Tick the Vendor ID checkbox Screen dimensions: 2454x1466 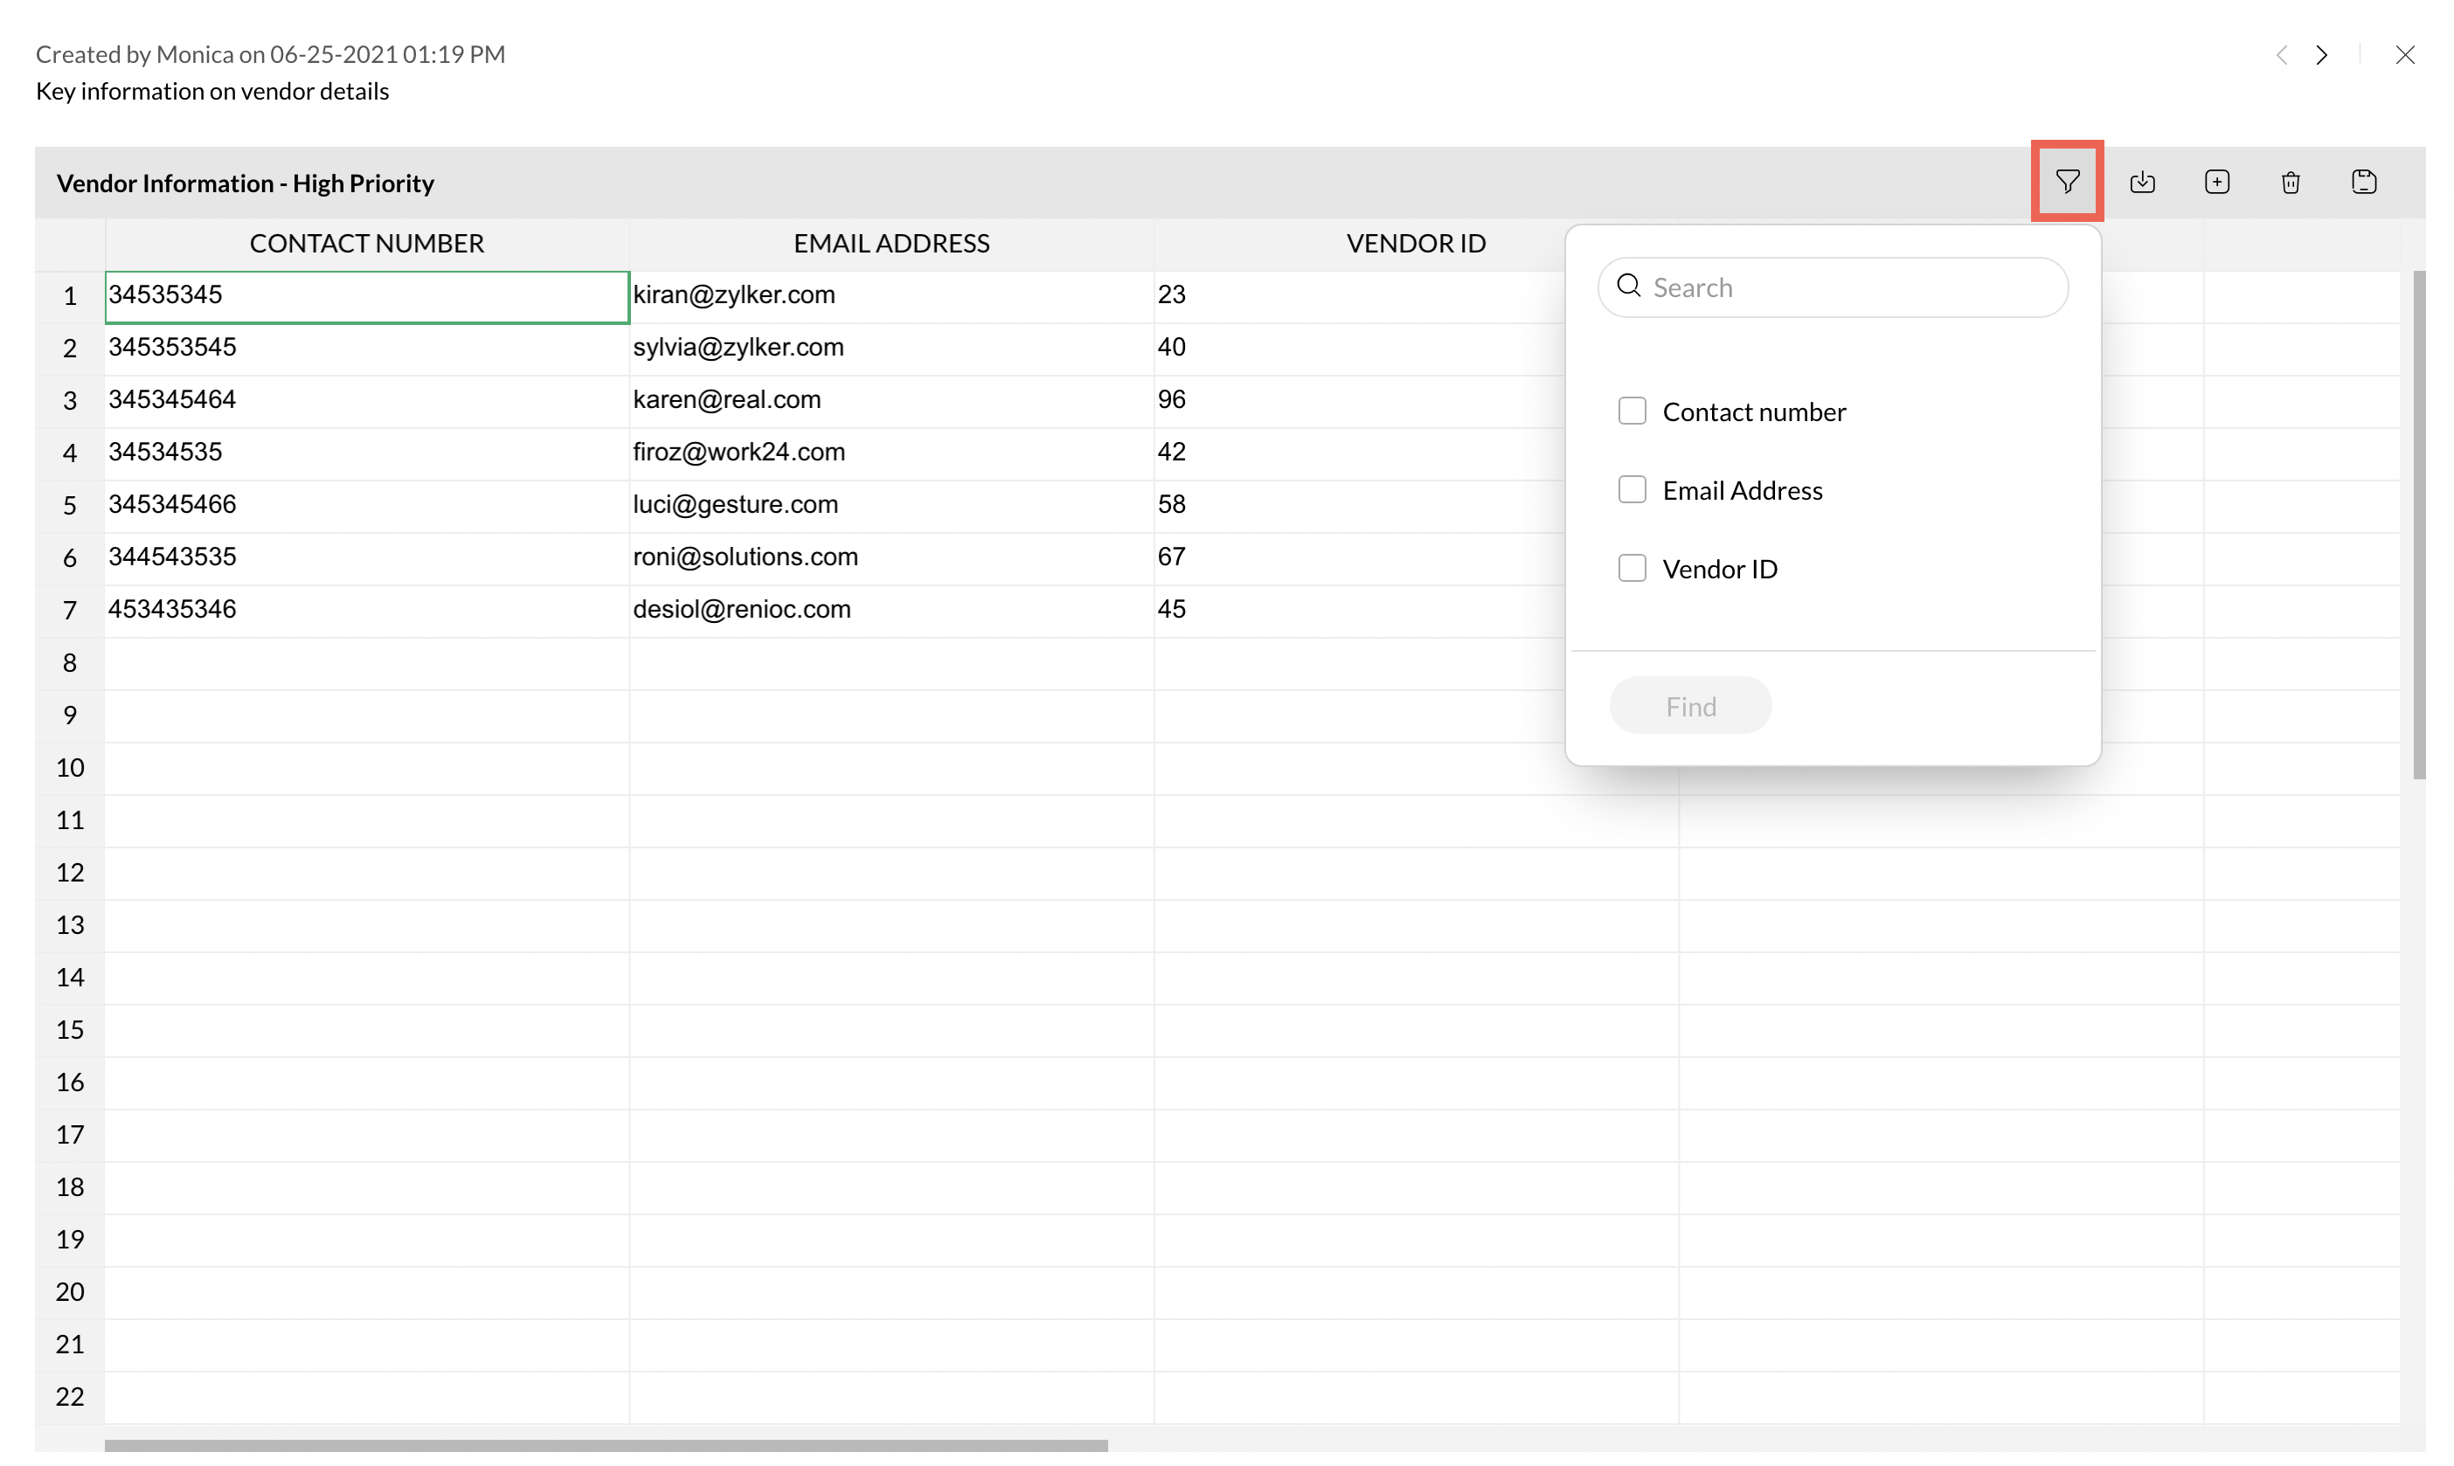click(1632, 568)
